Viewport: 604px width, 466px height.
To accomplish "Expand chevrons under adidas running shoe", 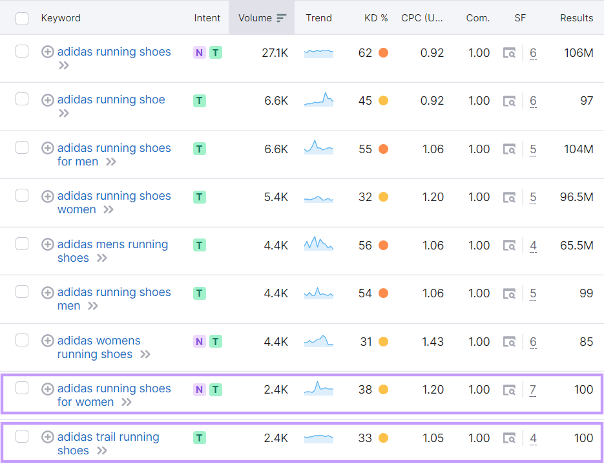I will 63,113.
